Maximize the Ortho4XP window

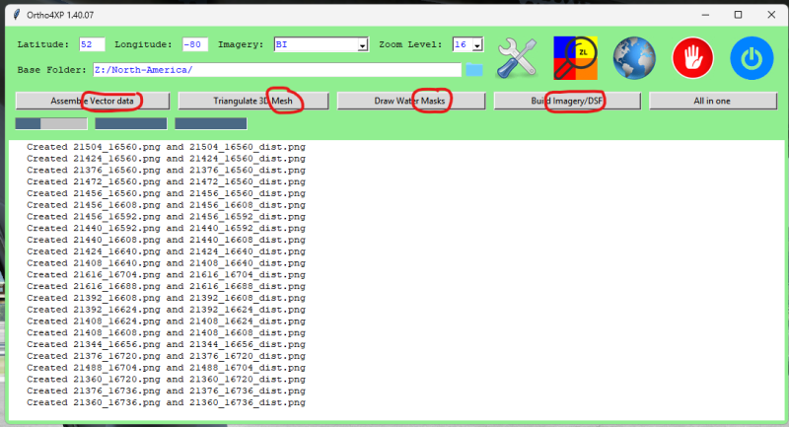tap(738, 15)
